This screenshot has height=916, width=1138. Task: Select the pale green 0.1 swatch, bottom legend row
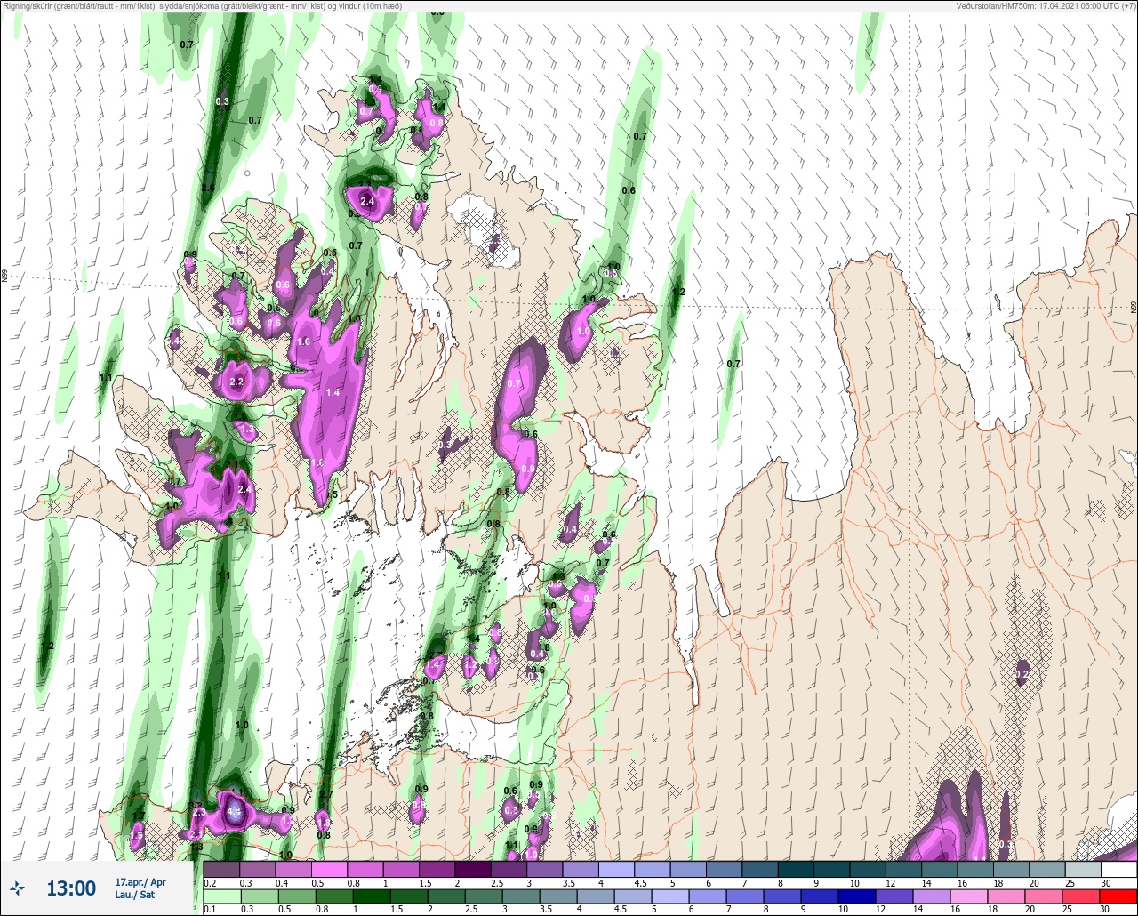click(x=221, y=896)
